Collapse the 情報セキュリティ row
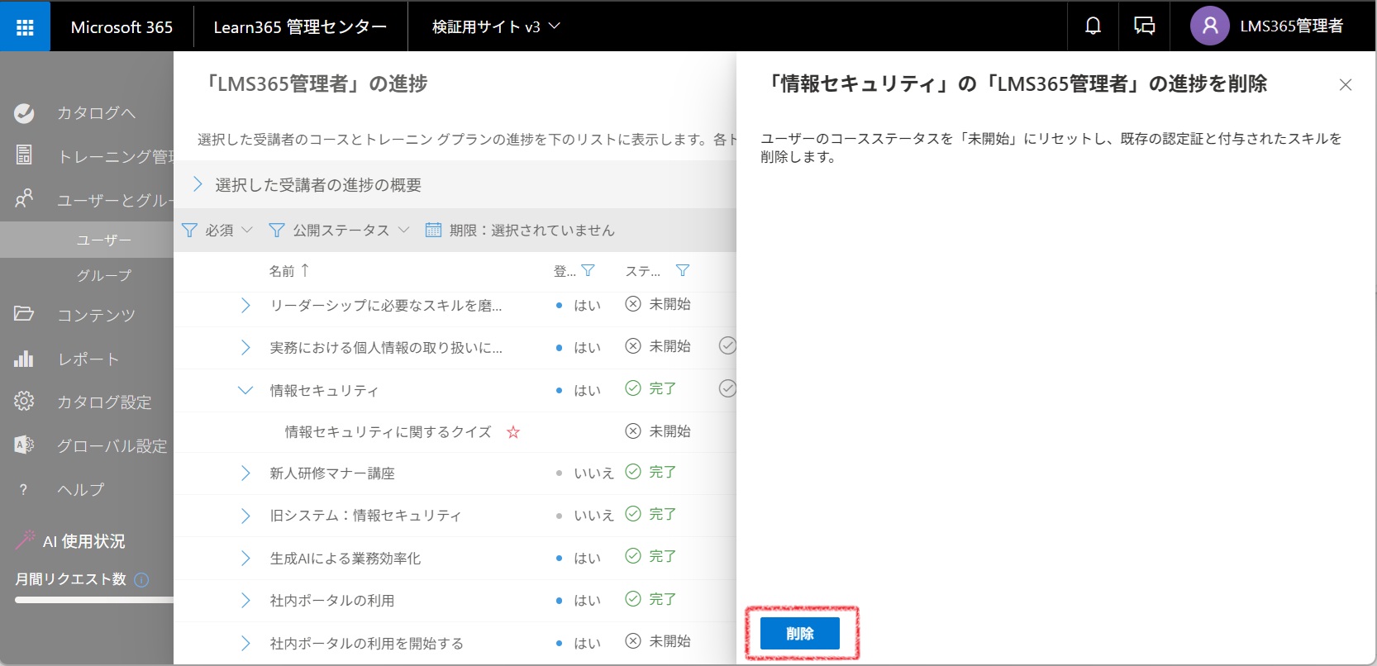This screenshot has height=666, width=1377. (245, 390)
